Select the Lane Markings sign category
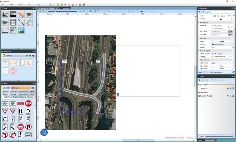Image resolution: width=236 pixels, height=142 pixels. point(24,94)
